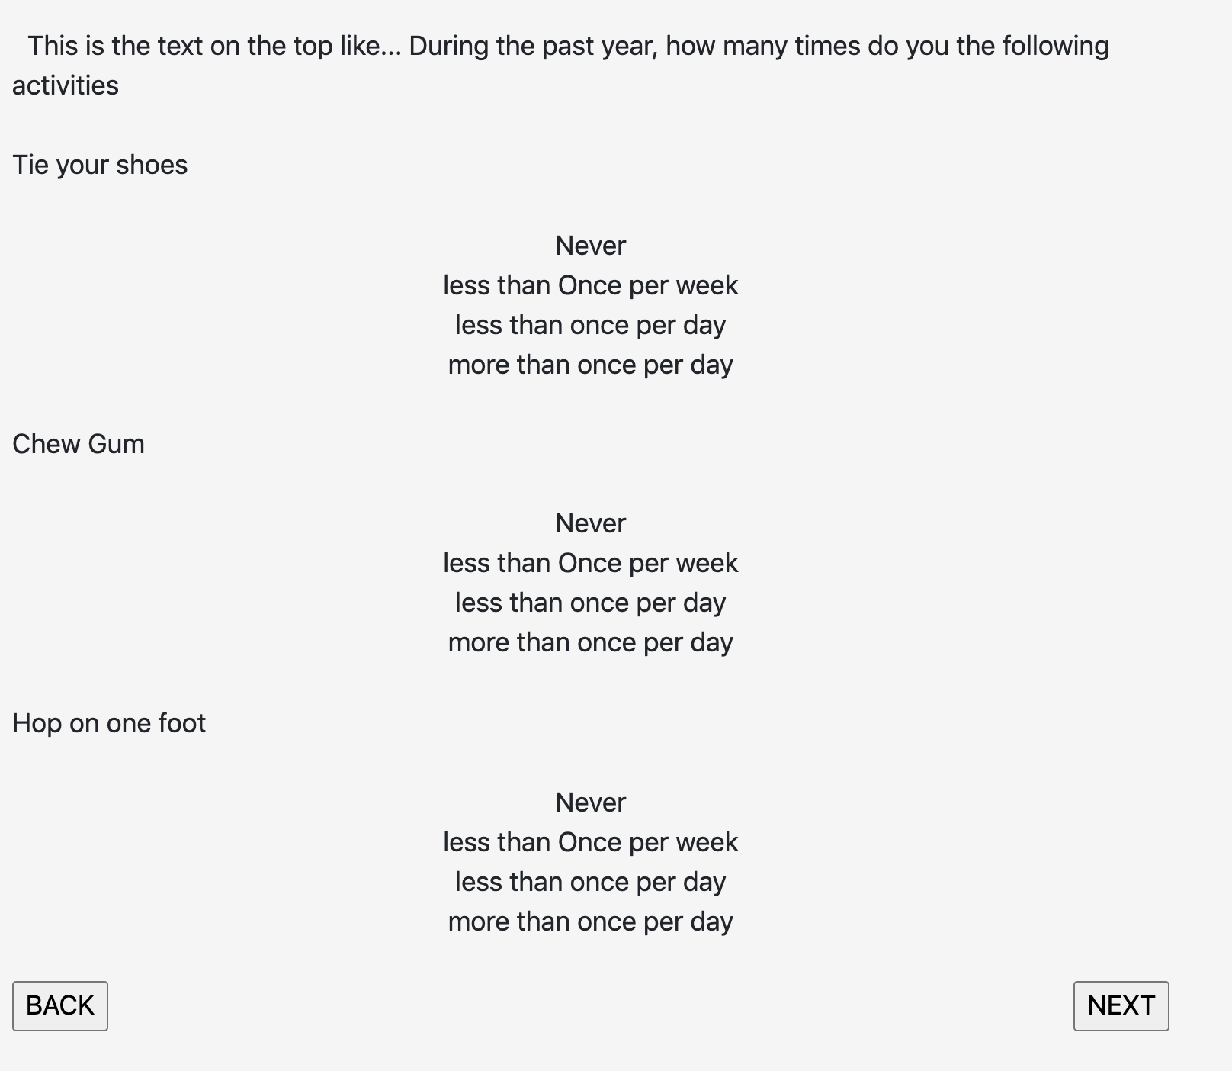Choose 'less than Once per week' for Tie your shoes
The width and height of the screenshot is (1232, 1071).
point(590,285)
